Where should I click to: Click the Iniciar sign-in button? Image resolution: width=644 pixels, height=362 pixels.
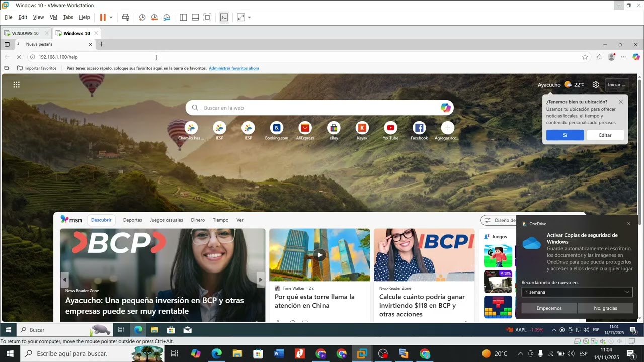tap(617, 85)
